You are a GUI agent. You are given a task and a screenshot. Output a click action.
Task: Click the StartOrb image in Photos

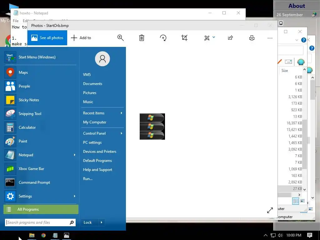click(x=152, y=127)
